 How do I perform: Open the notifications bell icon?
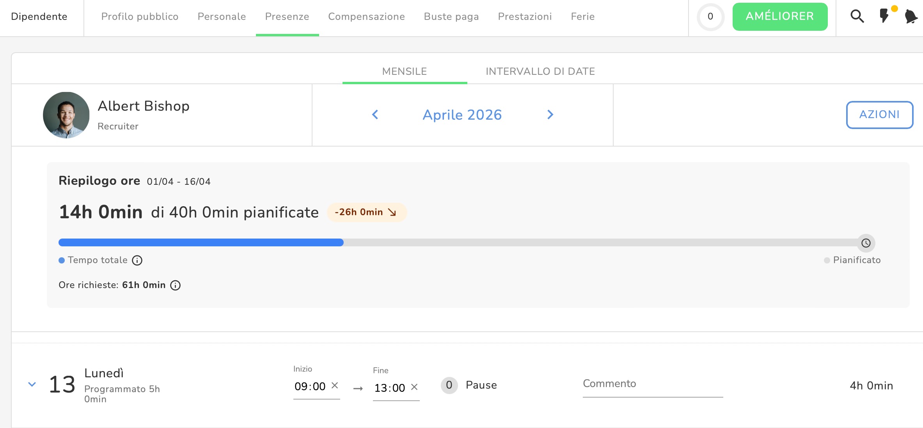click(911, 16)
